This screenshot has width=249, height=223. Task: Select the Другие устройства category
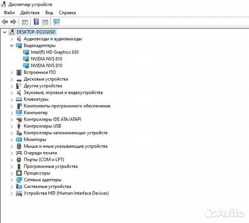[43, 86]
